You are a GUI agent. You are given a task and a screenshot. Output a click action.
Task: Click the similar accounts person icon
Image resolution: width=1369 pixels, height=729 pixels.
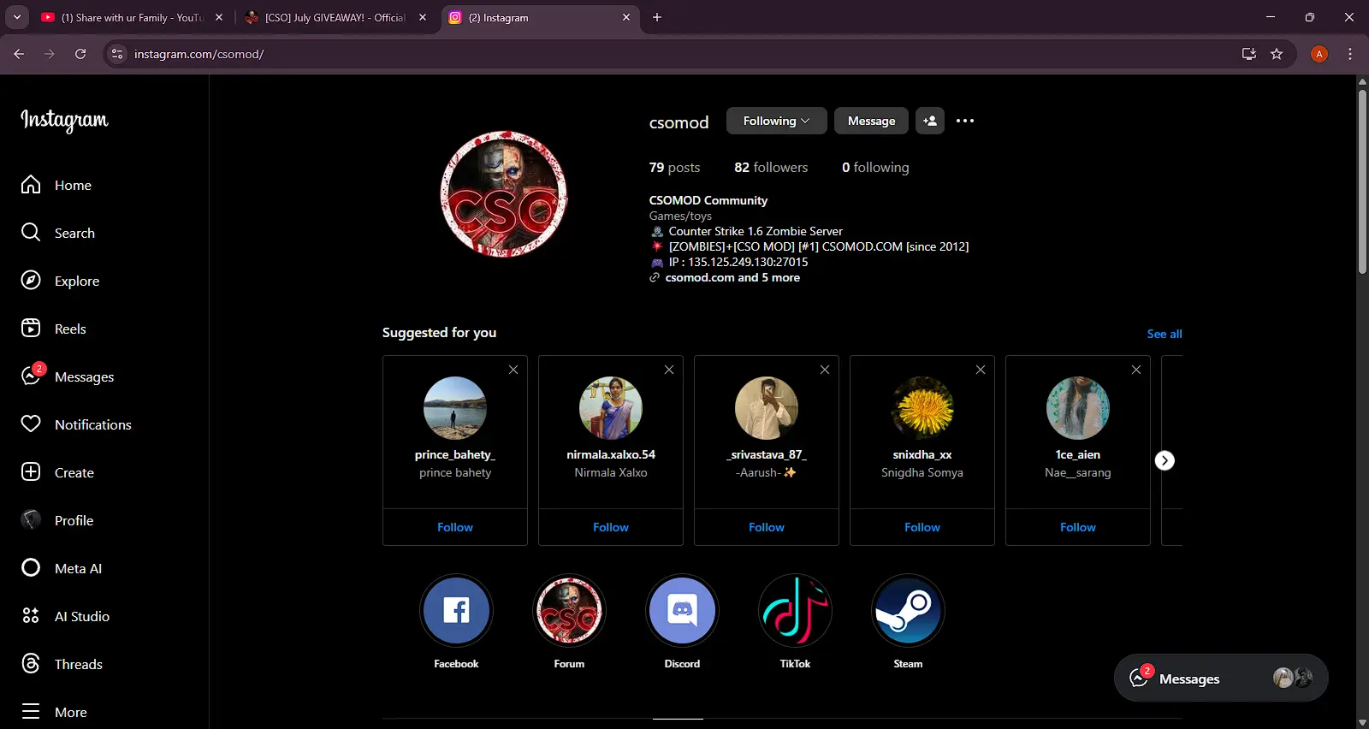(x=930, y=121)
